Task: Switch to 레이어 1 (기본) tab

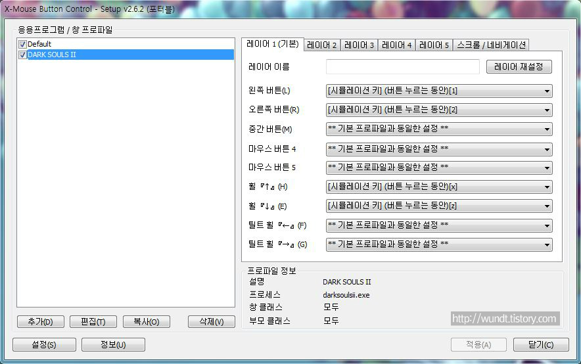Action: point(272,44)
